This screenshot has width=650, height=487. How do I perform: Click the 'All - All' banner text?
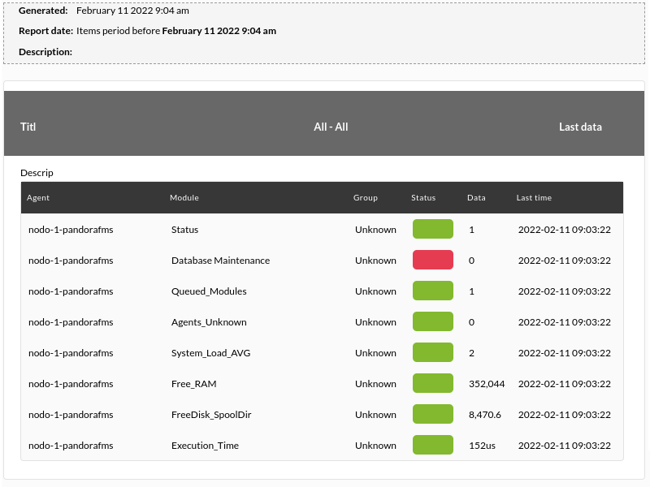click(x=331, y=127)
